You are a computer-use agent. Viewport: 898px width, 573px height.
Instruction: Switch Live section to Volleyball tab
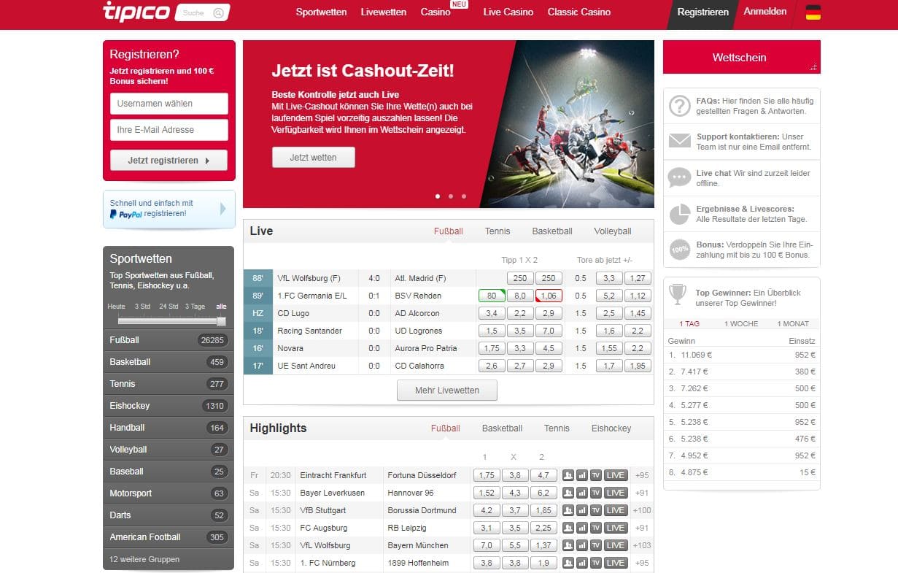613,231
